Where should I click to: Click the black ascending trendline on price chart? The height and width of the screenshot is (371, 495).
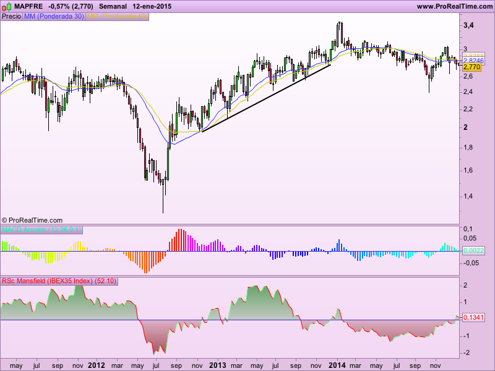[266, 98]
